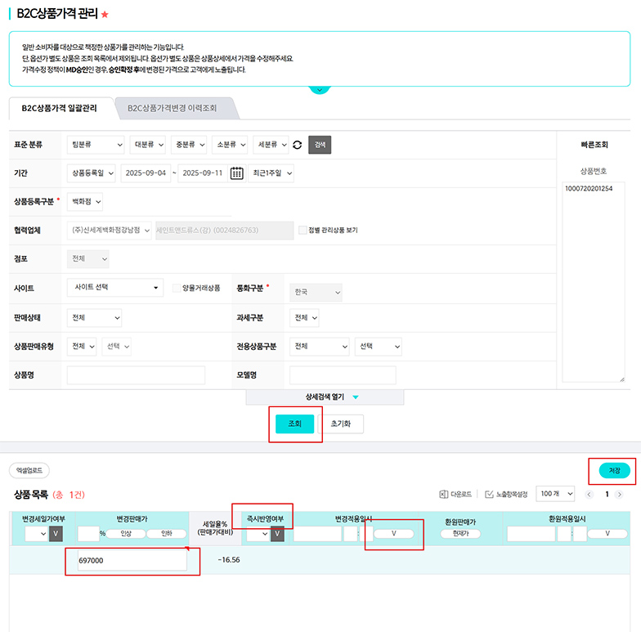
Task: Click the refresh icon beside 세분류 dropdown
Action: pyautogui.click(x=298, y=145)
